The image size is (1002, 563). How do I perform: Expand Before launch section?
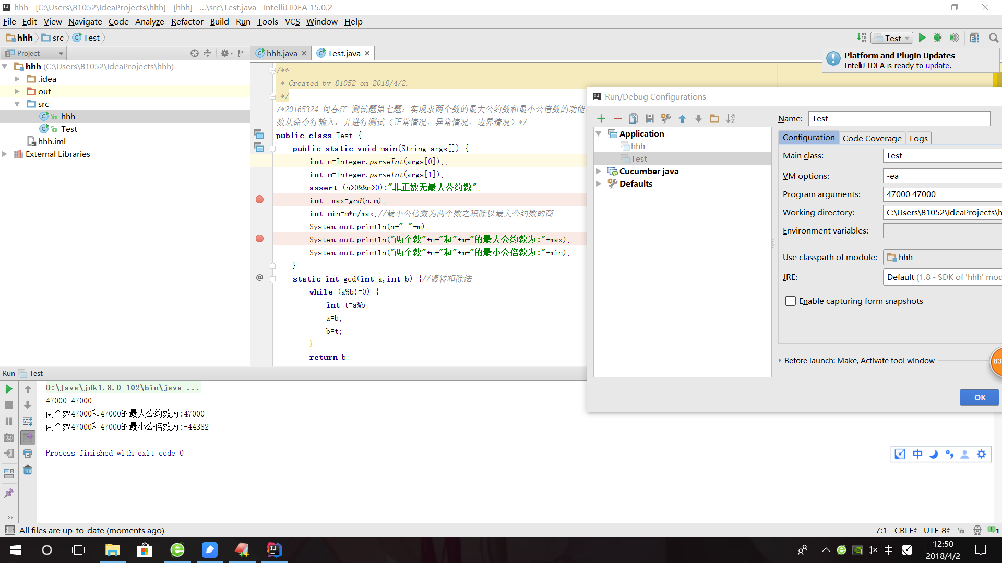780,360
